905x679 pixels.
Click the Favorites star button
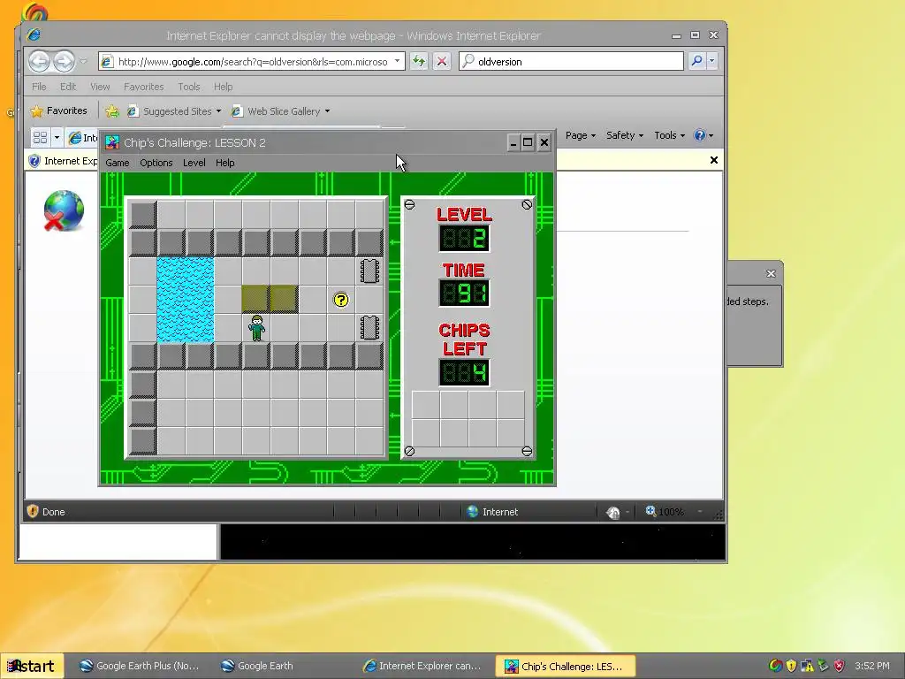(x=59, y=111)
